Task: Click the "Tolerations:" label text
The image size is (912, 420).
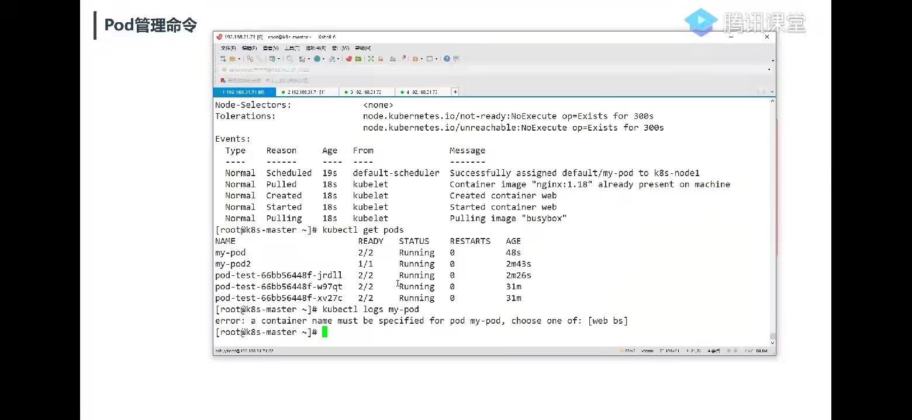Action: click(246, 116)
